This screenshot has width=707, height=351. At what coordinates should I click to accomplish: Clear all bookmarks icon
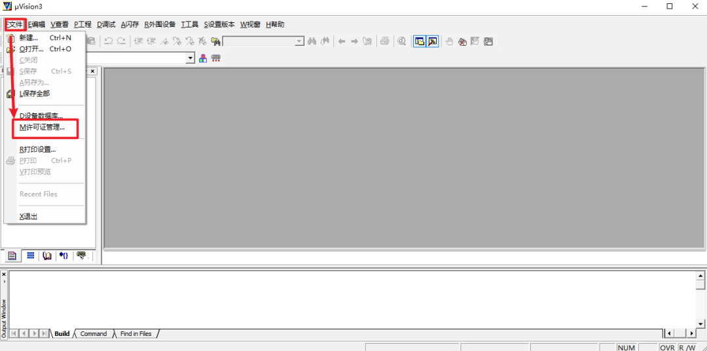coord(202,41)
